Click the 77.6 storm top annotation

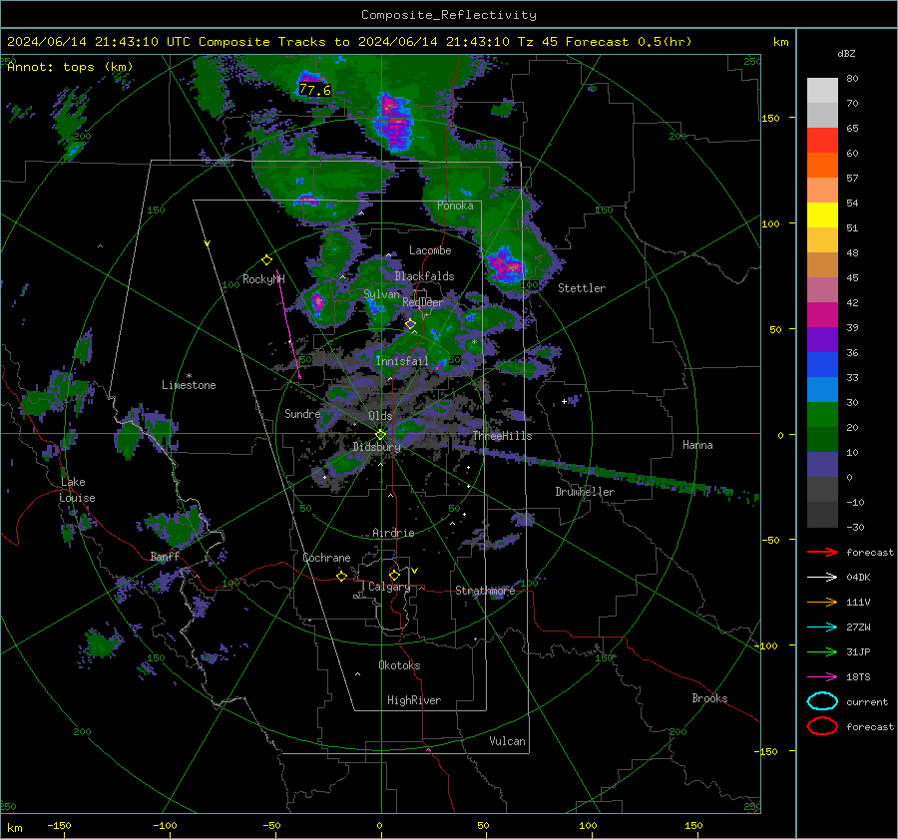pyautogui.click(x=315, y=90)
